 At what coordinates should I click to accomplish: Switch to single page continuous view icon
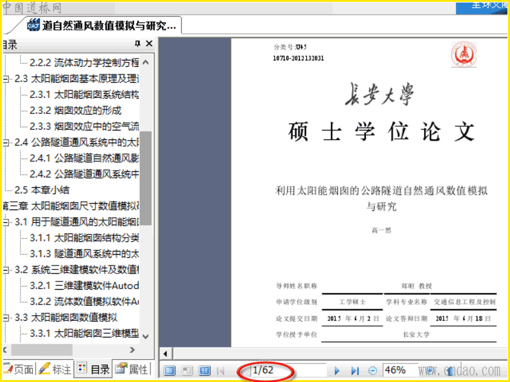[x=170, y=371]
